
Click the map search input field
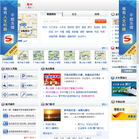click(68, 21)
